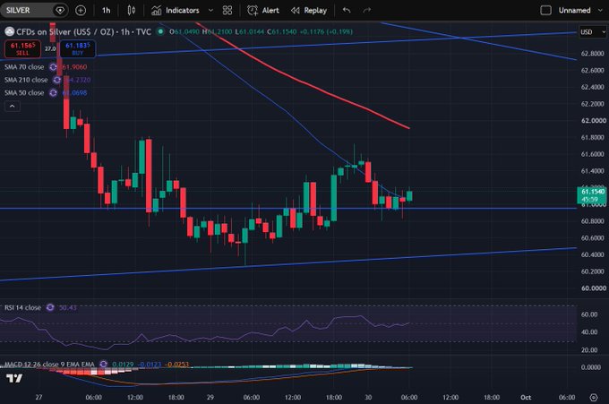Viewport: 609px width, 404px height.
Task: Click the current price label 61.1540
Action: [x=592, y=195]
